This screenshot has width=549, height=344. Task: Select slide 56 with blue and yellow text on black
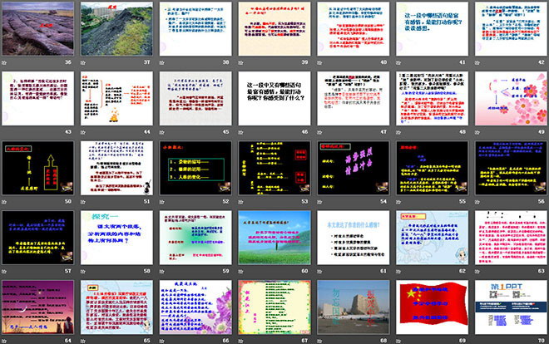[x=511, y=168]
